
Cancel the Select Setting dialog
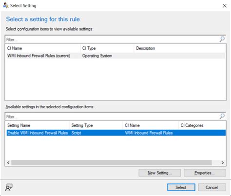(212, 187)
